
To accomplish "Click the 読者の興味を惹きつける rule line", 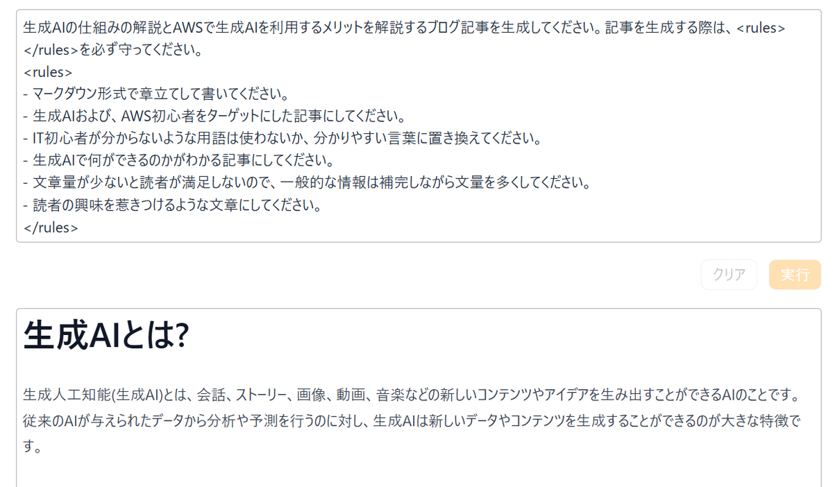I will point(174,205).
